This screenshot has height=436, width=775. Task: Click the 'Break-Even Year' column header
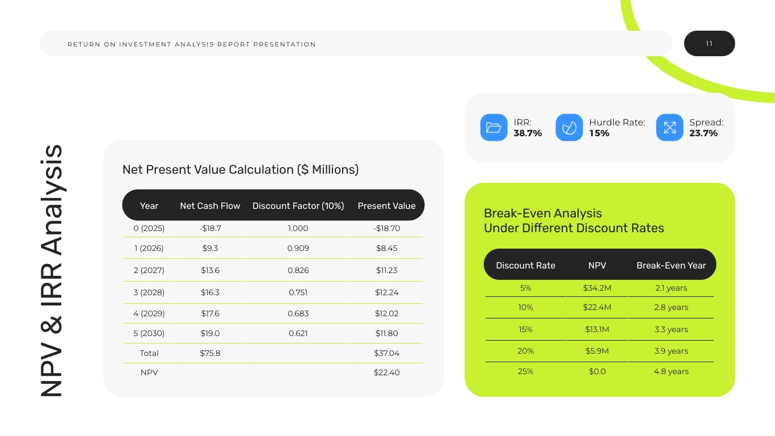[671, 265]
